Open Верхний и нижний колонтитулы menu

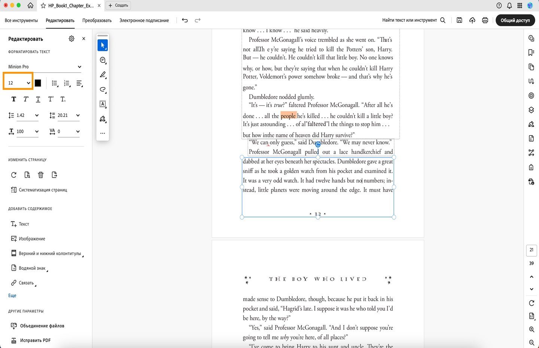point(47,253)
